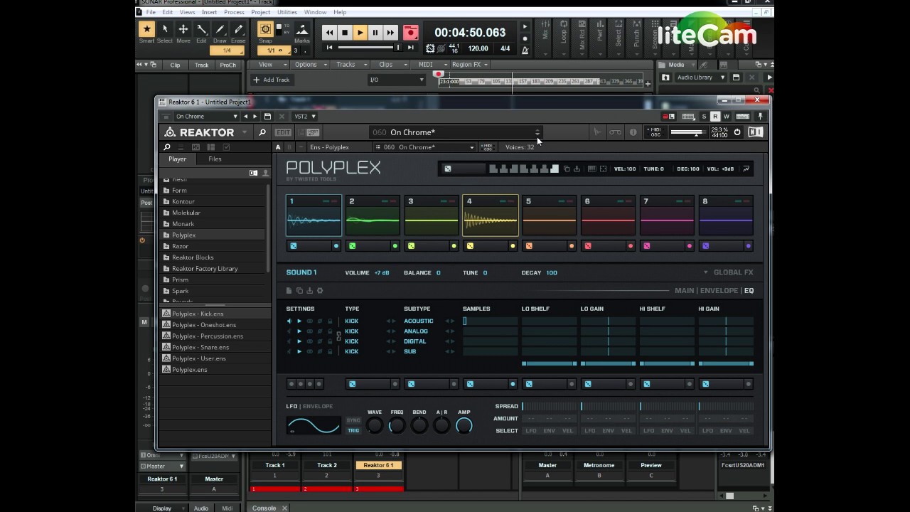Viewport: 910px width, 512px height.
Task: Open the Audio Library dropdown in Media browser
Action: point(700,77)
